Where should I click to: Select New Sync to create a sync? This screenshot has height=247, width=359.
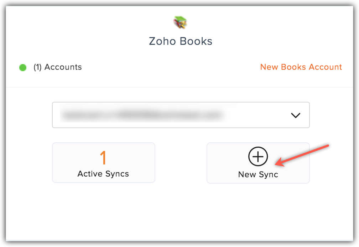point(257,163)
